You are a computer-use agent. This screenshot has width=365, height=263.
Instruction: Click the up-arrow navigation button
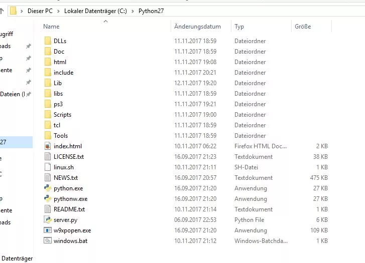pyautogui.click(x=2, y=11)
